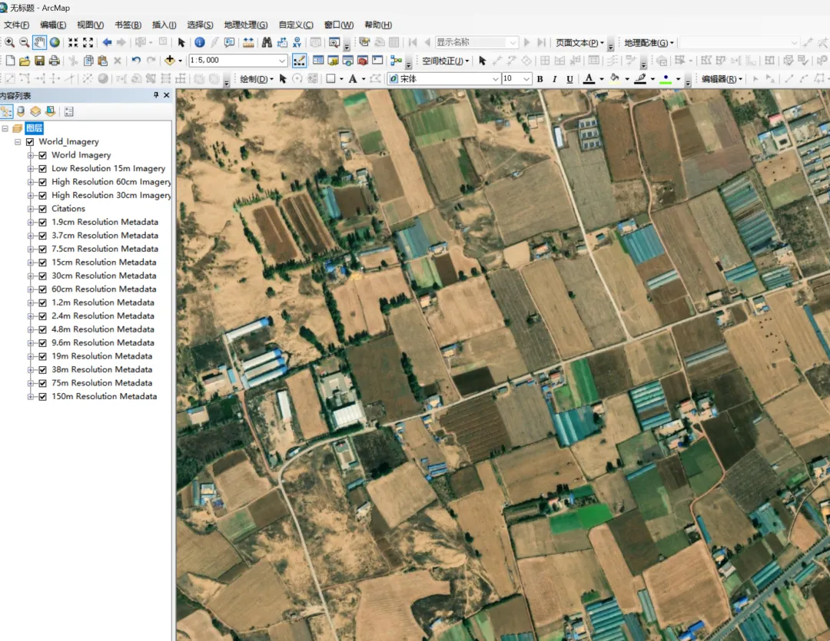Save the map document
830x641 pixels.
39,61
